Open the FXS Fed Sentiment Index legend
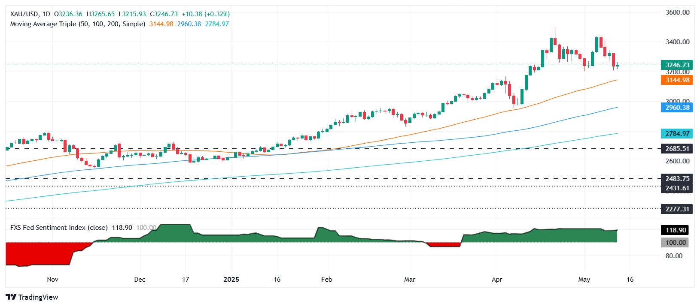 click(59, 228)
